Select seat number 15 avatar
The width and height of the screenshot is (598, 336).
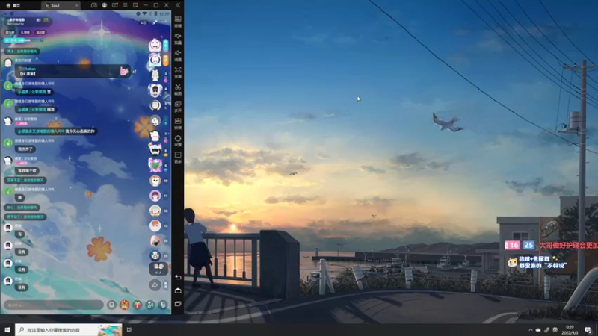(155, 255)
